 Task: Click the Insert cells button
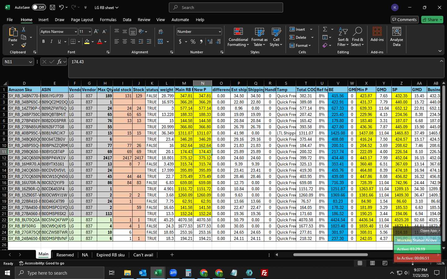(x=297, y=29)
